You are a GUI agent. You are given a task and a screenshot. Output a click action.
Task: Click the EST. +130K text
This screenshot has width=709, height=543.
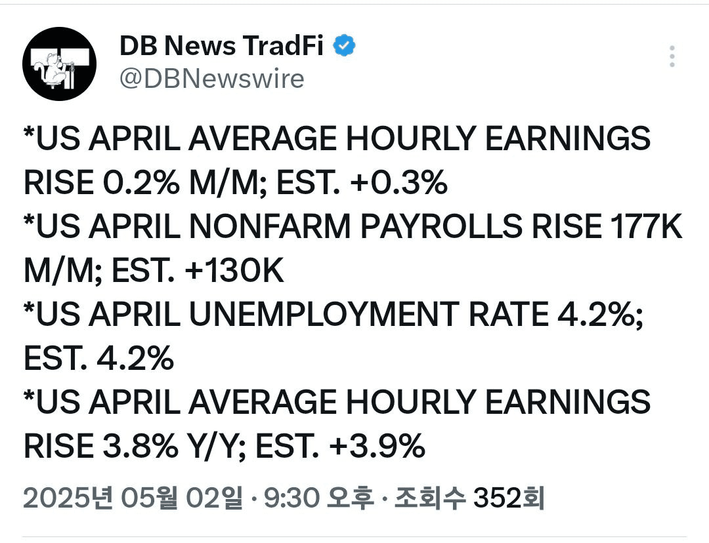[x=198, y=270]
